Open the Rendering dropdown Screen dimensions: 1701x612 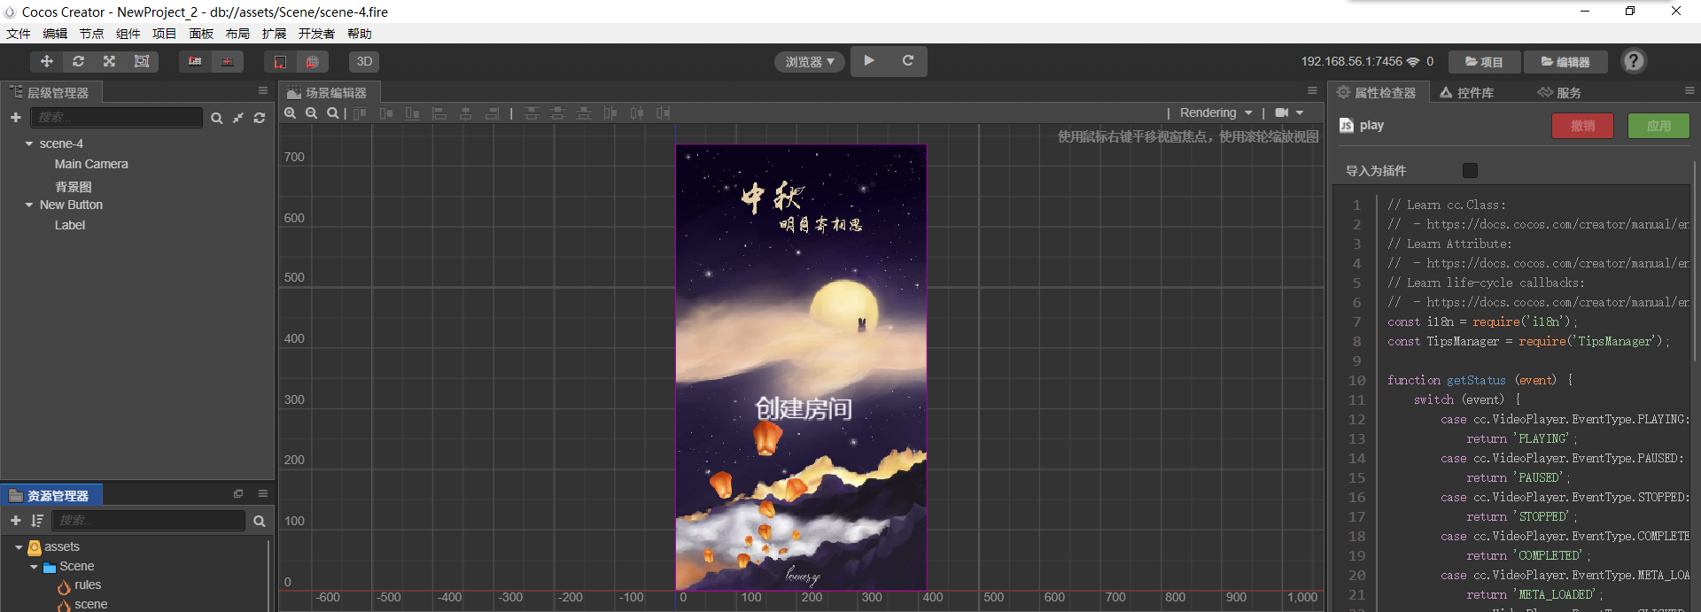coord(1216,112)
